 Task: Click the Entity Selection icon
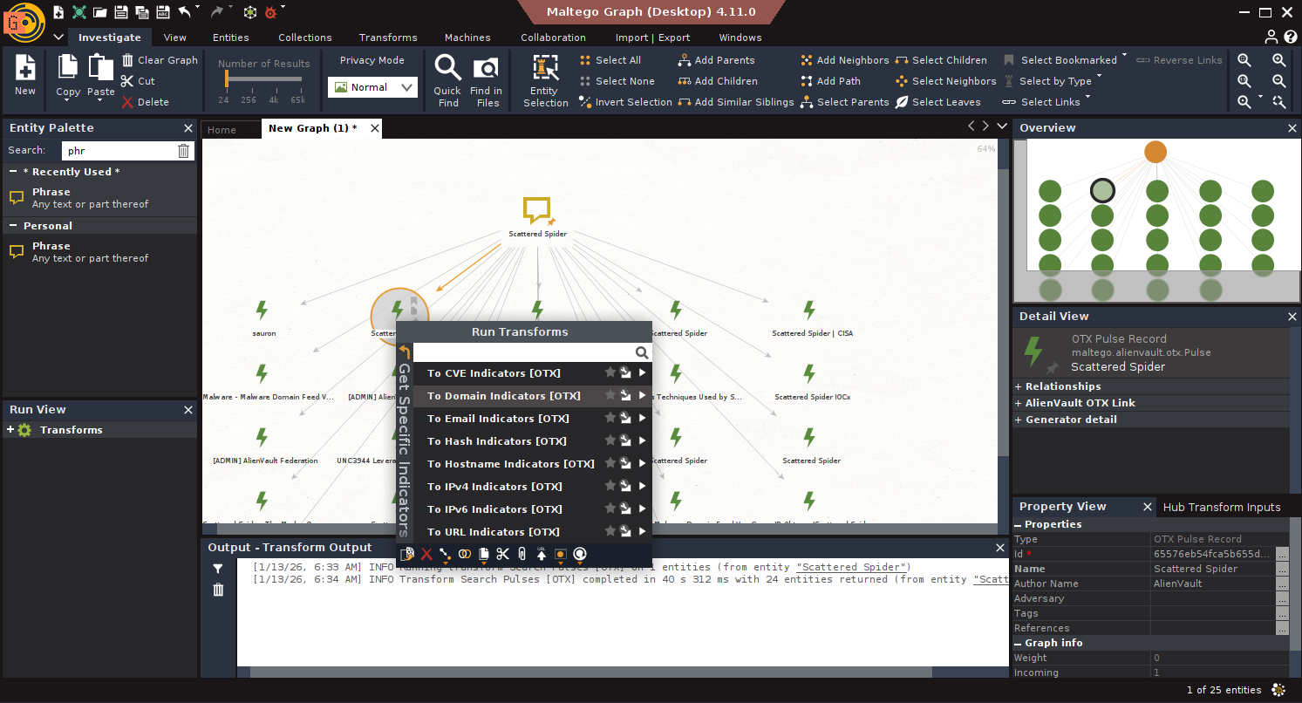pos(546,69)
